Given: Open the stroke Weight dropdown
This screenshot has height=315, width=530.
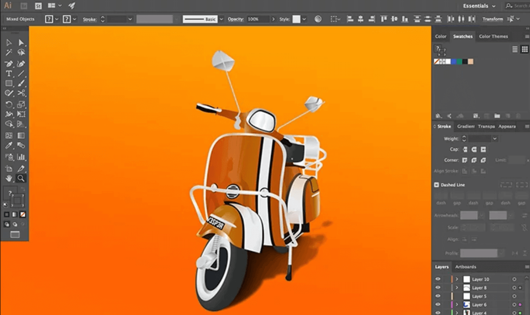Looking at the screenshot, I should point(495,139).
